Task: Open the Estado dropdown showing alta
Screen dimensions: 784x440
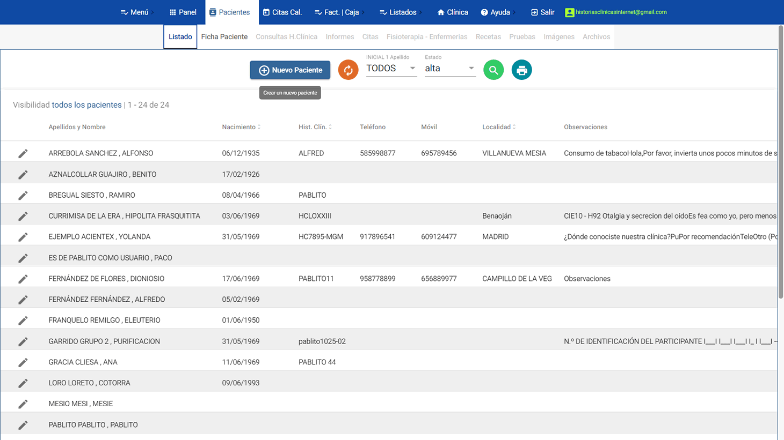Action: point(449,69)
